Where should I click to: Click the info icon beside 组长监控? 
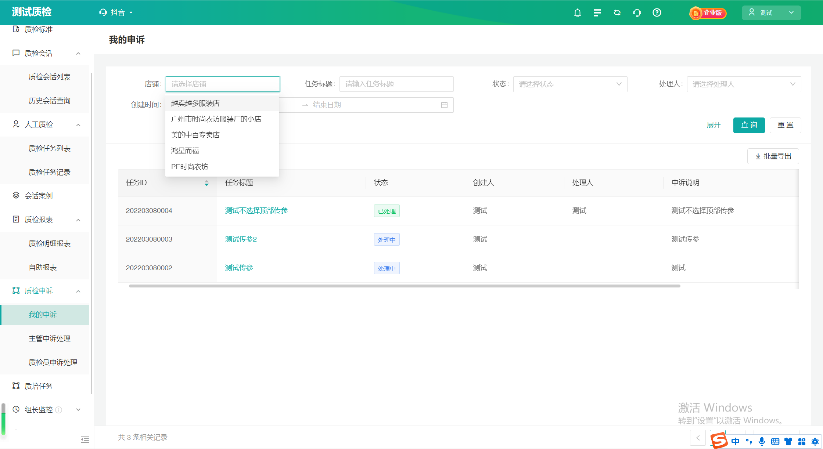pyautogui.click(x=58, y=410)
